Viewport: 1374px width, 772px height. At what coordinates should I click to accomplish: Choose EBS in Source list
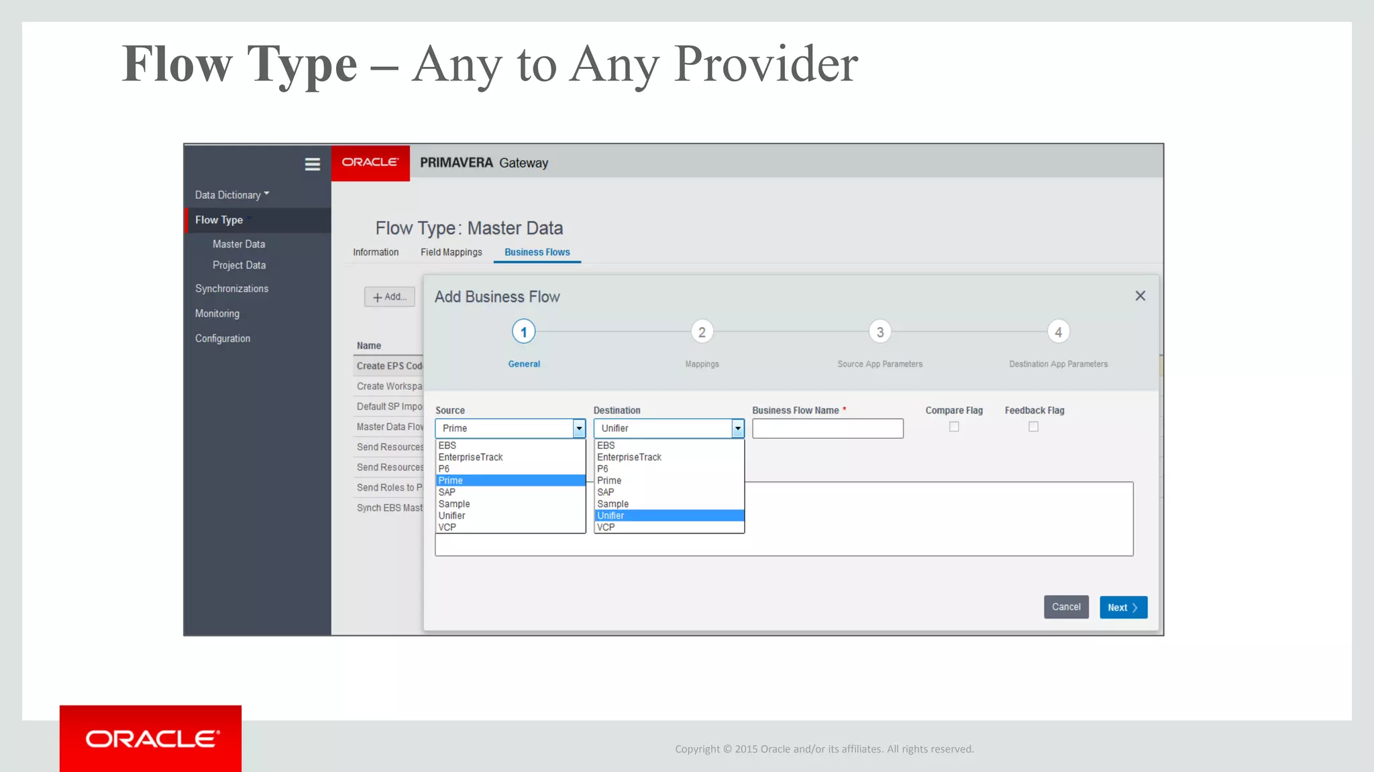click(511, 446)
